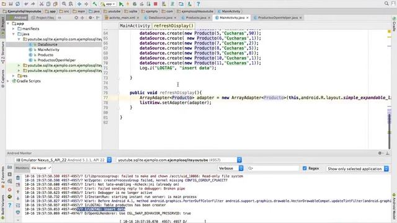Collapse the java folder
397x223 pixels.
click(x=14, y=34)
